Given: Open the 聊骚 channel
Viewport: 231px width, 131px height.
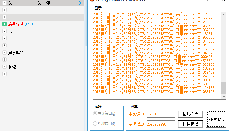Looking at the screenshot, I should (x=12, y=67).
